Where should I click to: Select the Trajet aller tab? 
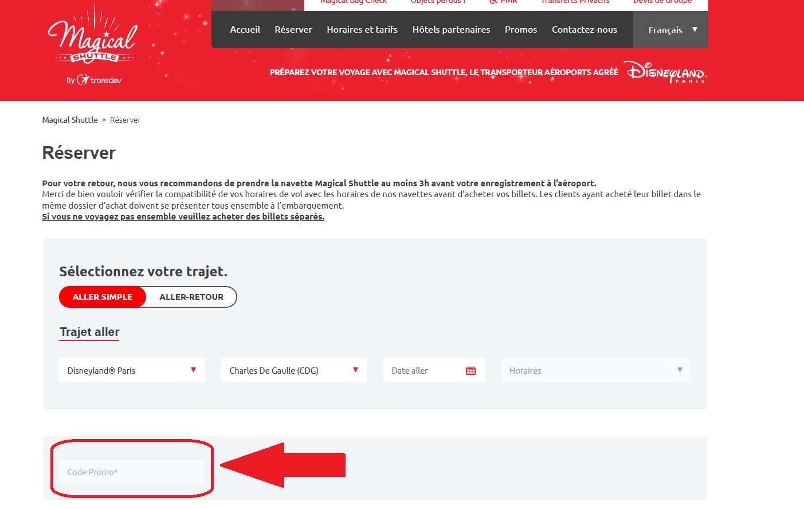(89, 332)
